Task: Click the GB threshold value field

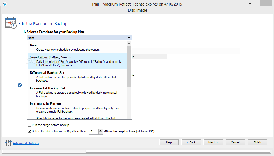Action: click(x=94, y=131)
